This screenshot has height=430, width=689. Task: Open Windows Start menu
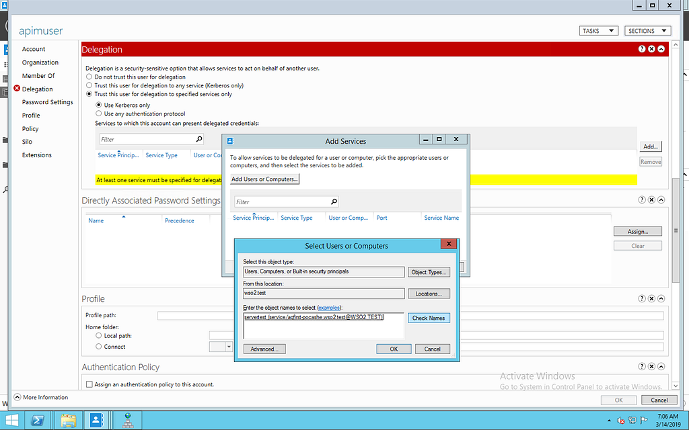(11, 421)
